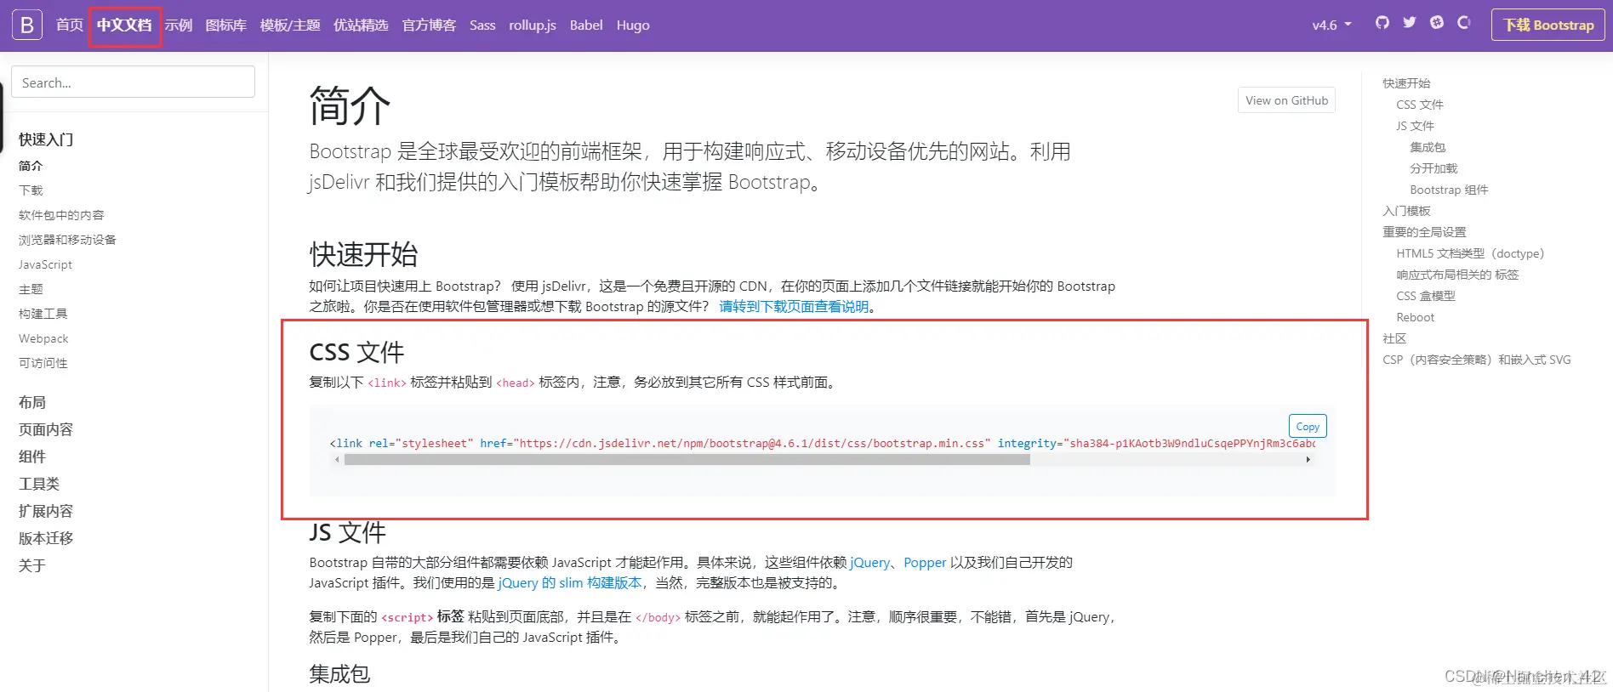Open the rollup.js navbar link
The width and height of the screenshot is (1613, 692).
[533, 26]
